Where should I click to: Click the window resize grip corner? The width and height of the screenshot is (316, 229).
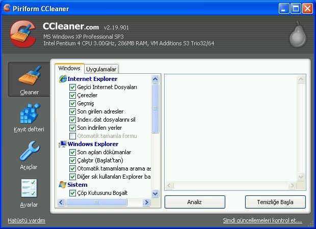click(311, 224)
